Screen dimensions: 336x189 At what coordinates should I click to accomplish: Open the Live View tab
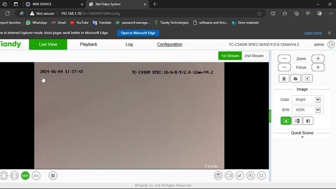(x=48, y=44)
